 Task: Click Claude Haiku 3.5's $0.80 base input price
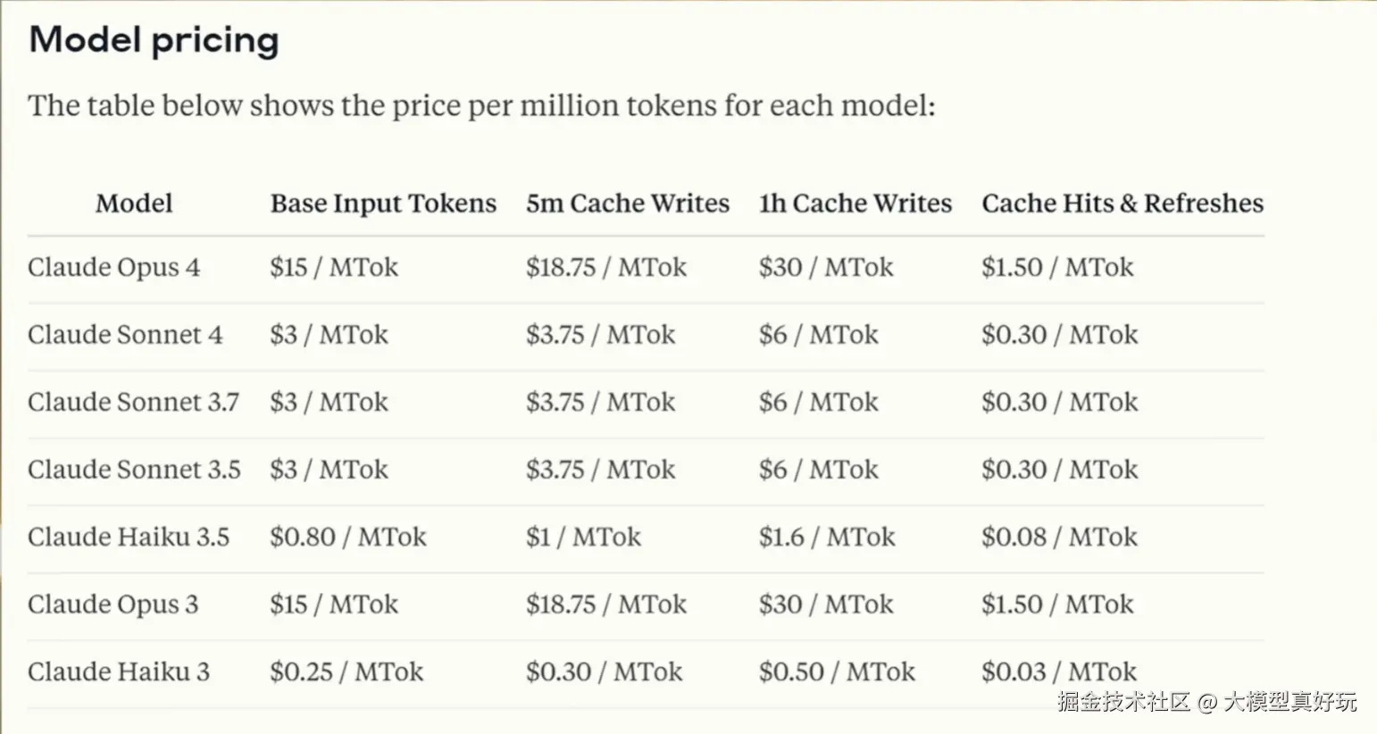348,538
